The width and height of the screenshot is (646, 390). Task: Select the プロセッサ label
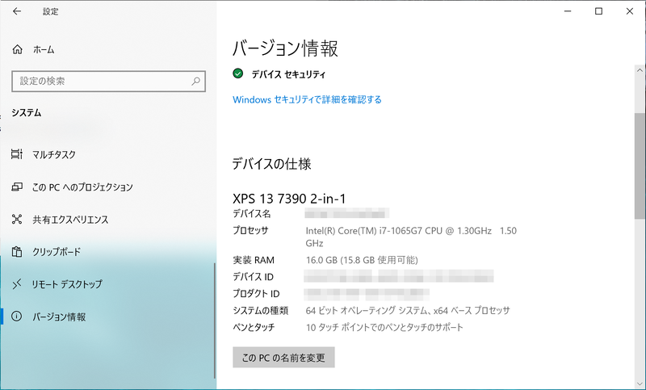tap(250, 231)
